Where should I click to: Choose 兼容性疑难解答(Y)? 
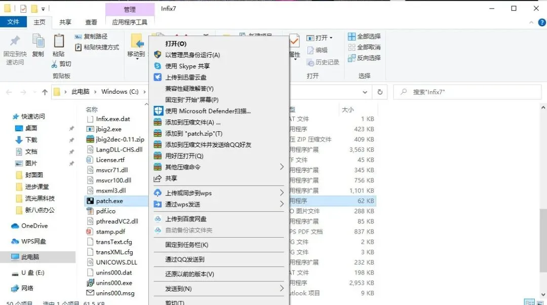(219, 89)
